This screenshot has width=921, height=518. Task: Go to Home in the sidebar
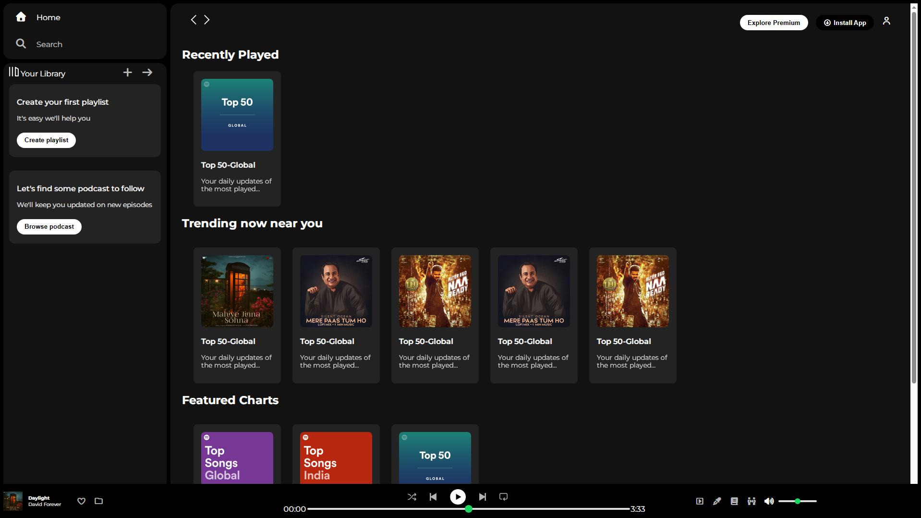[38, 17]
